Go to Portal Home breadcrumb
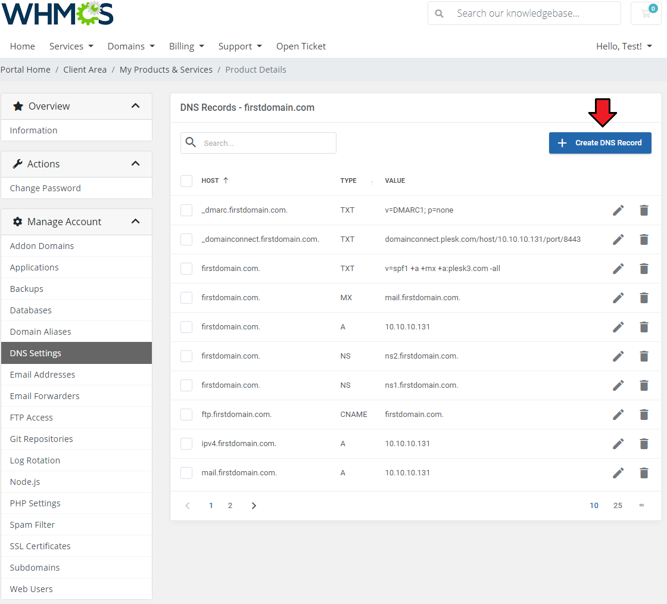Image resolution: width=667 pixels, height=604 pixels. 26,70
